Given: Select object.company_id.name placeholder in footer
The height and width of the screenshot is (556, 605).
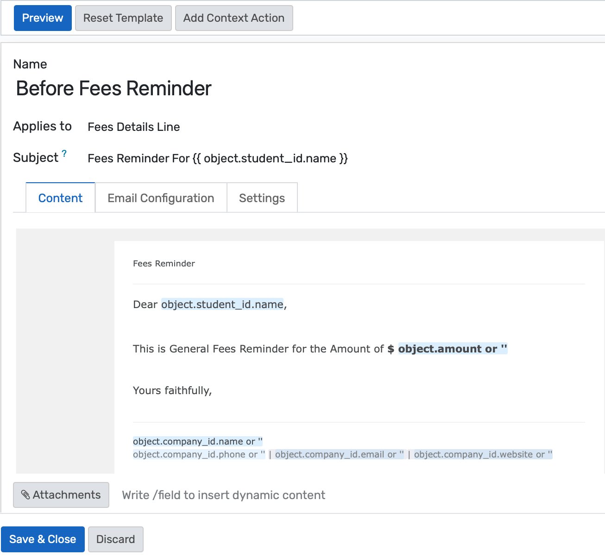Looking at the screenshot, I should (197, 441).
